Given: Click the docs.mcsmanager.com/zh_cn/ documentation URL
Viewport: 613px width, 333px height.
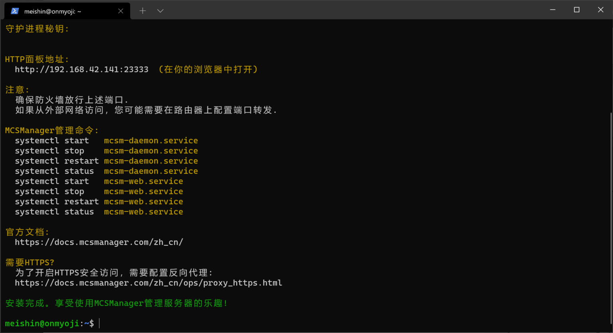Looking at the screenshot, I should click(x=99, y=242).
